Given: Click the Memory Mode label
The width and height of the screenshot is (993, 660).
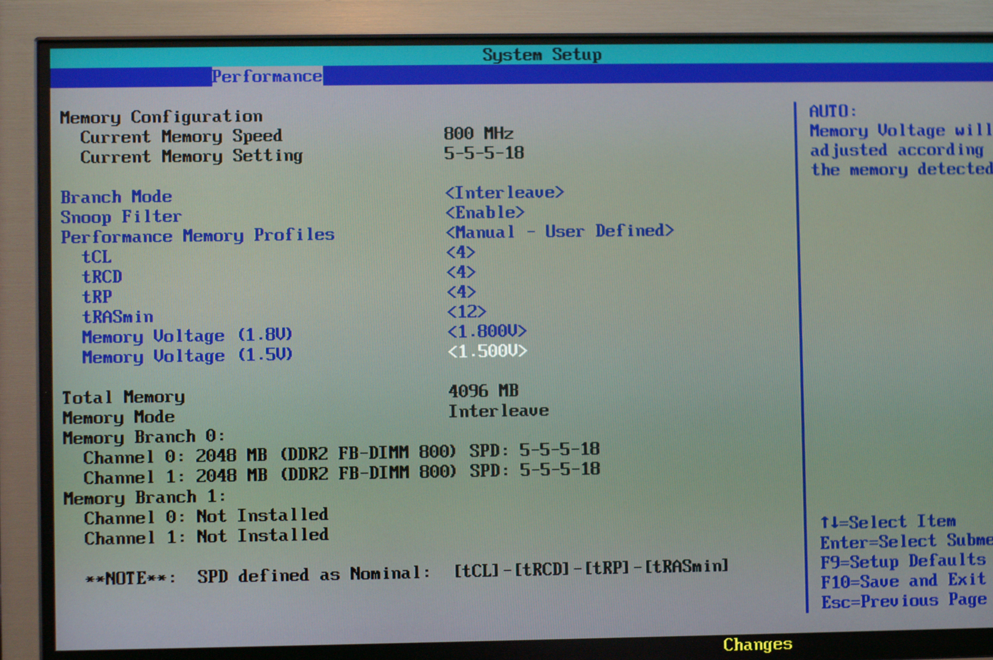Looking at the screenshot, I should click(x=119, y=417).
